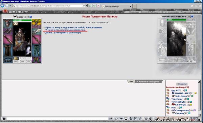The image size is (203, 123).
Task: Open the Знания menu
Action: (133, 10)
